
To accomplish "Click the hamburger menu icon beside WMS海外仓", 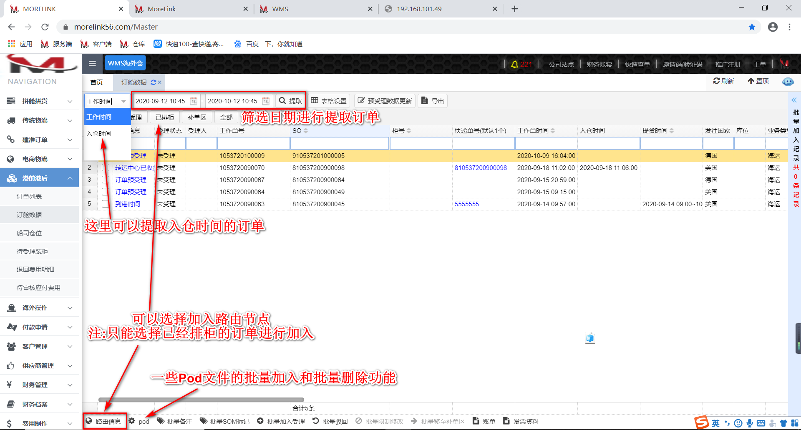I will (92, 63).
